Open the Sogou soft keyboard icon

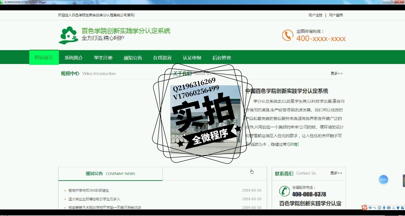tap(389, 208)
